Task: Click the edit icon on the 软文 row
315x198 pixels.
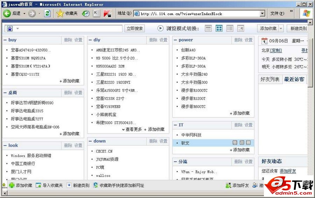Action: click(242, 143)
